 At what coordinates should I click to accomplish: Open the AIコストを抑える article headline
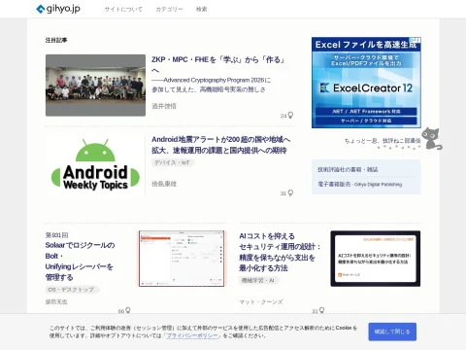(x=281, y=252)
